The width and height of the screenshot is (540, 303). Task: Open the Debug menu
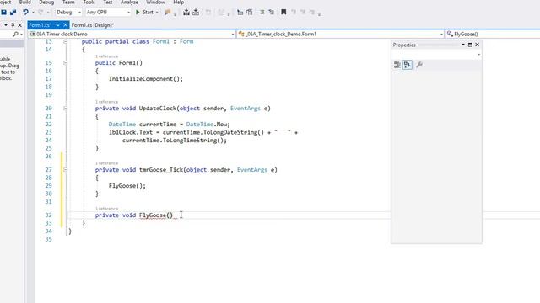coord(46,2)
